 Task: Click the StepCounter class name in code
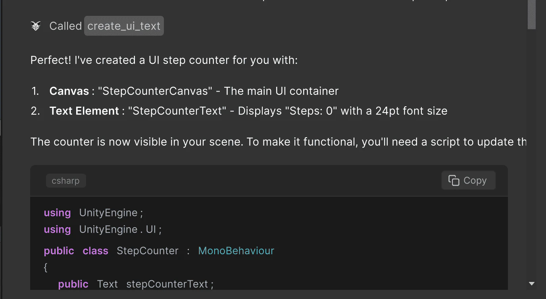[x=148, y=251]
